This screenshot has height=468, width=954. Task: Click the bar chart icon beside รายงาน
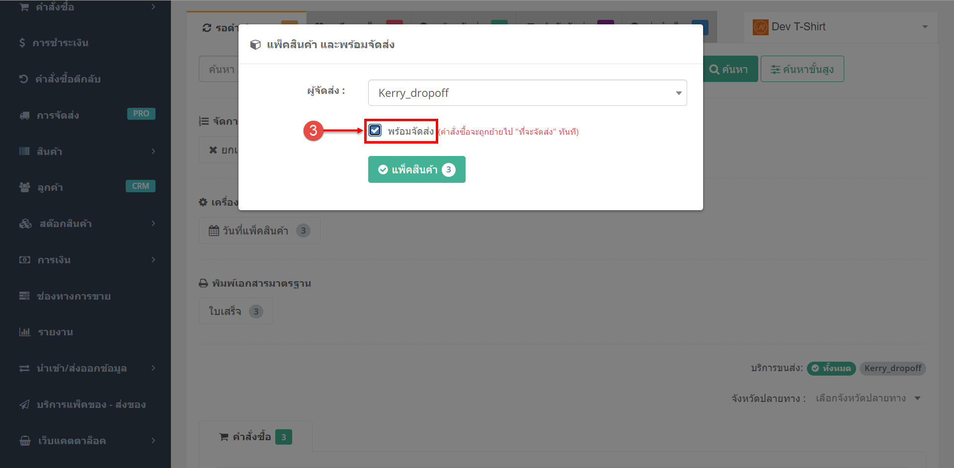tap(25, 332)
